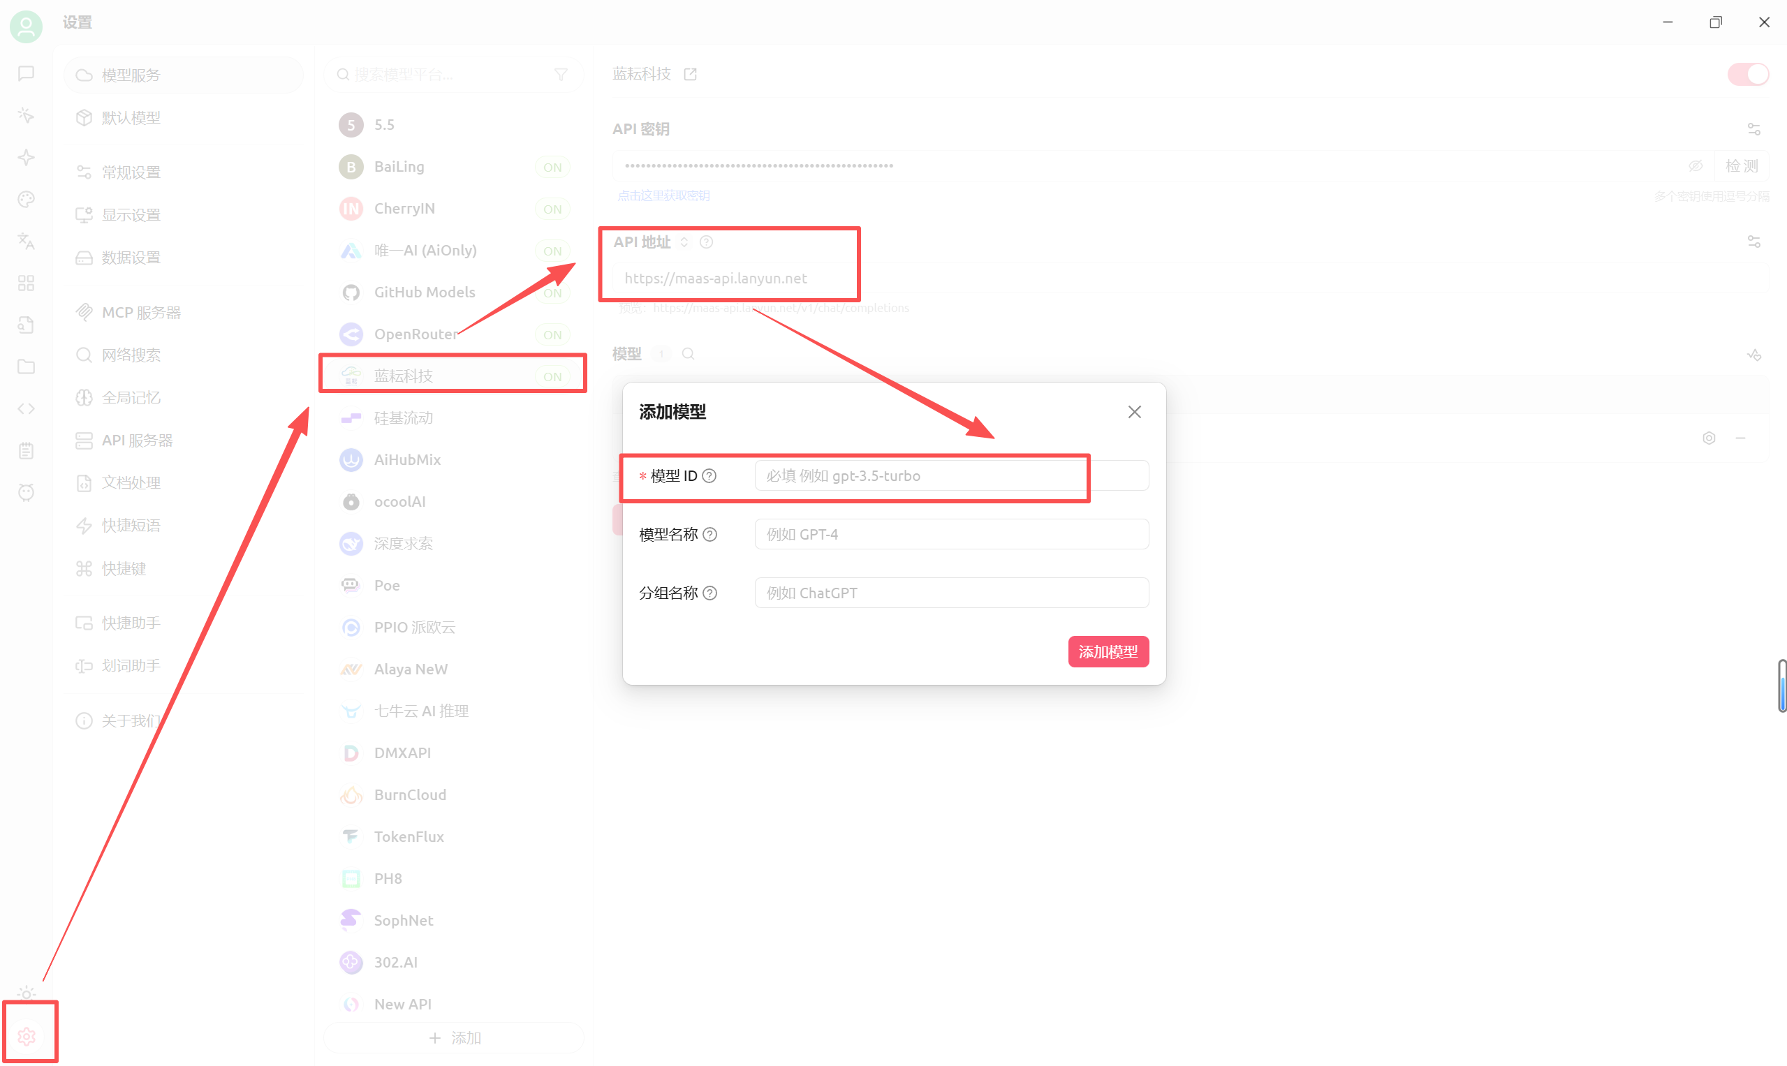Image resolution: width=1787 pixels, height=1066 pixels.
Task: Focus the 模型 ID input field
Action: (x=951, y=475)
